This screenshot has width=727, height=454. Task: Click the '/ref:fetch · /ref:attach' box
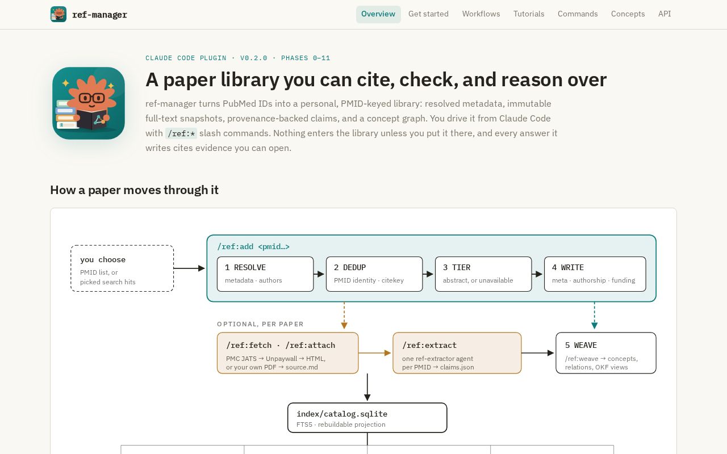(x=287, y=353)
